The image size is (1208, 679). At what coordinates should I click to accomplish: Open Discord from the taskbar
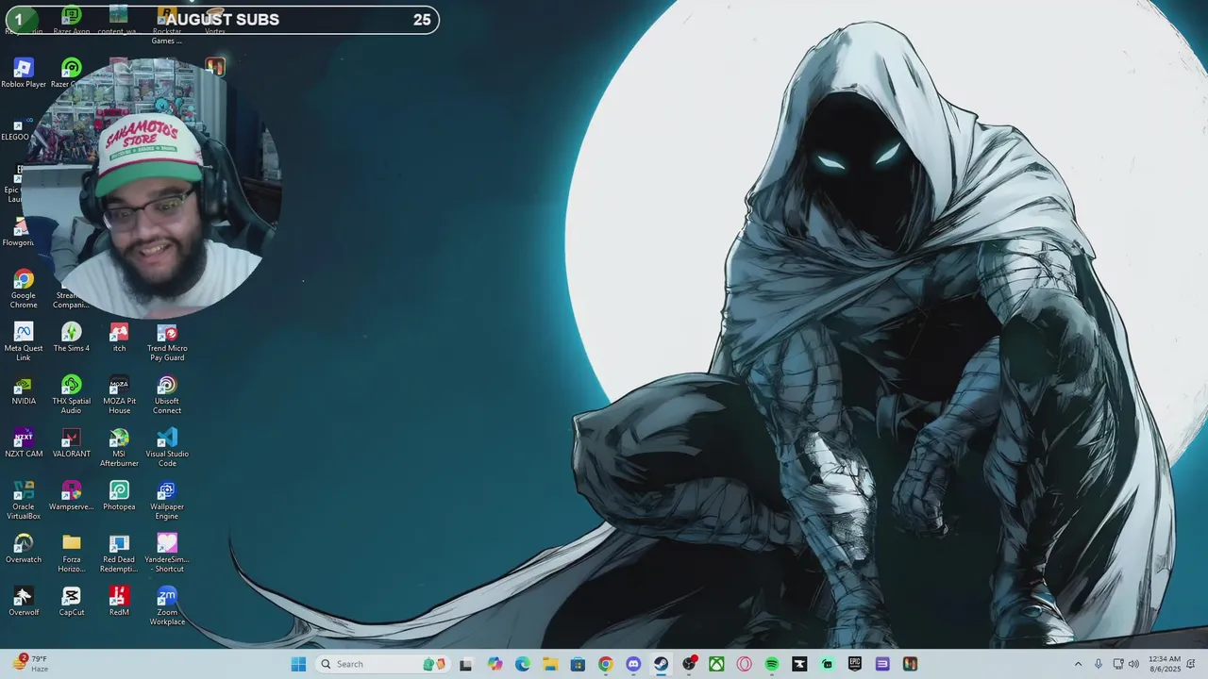tap(633, 664)
